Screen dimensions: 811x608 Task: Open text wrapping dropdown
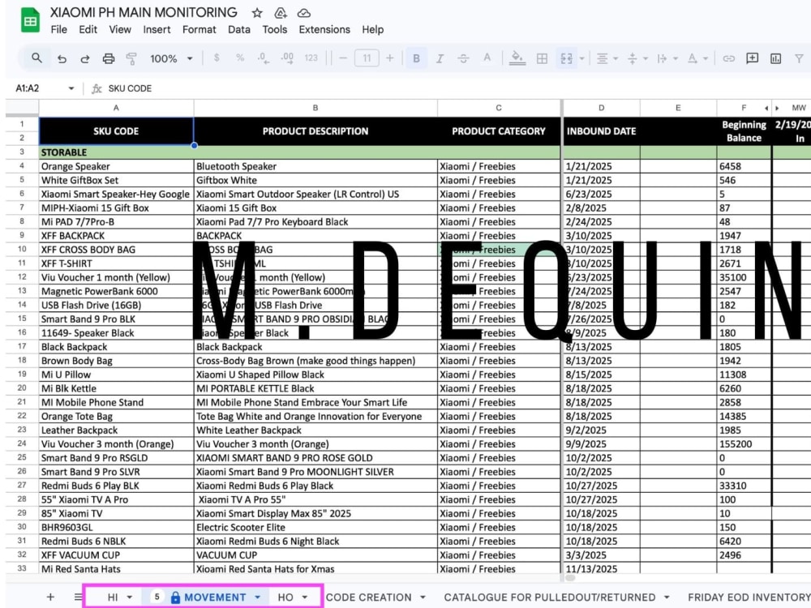[667, 58]
